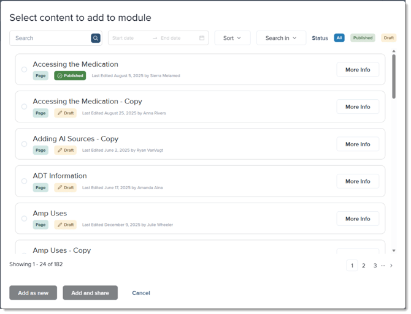
Task: Click More Info for Adding AI Sources - Copy
Action: 358,144
